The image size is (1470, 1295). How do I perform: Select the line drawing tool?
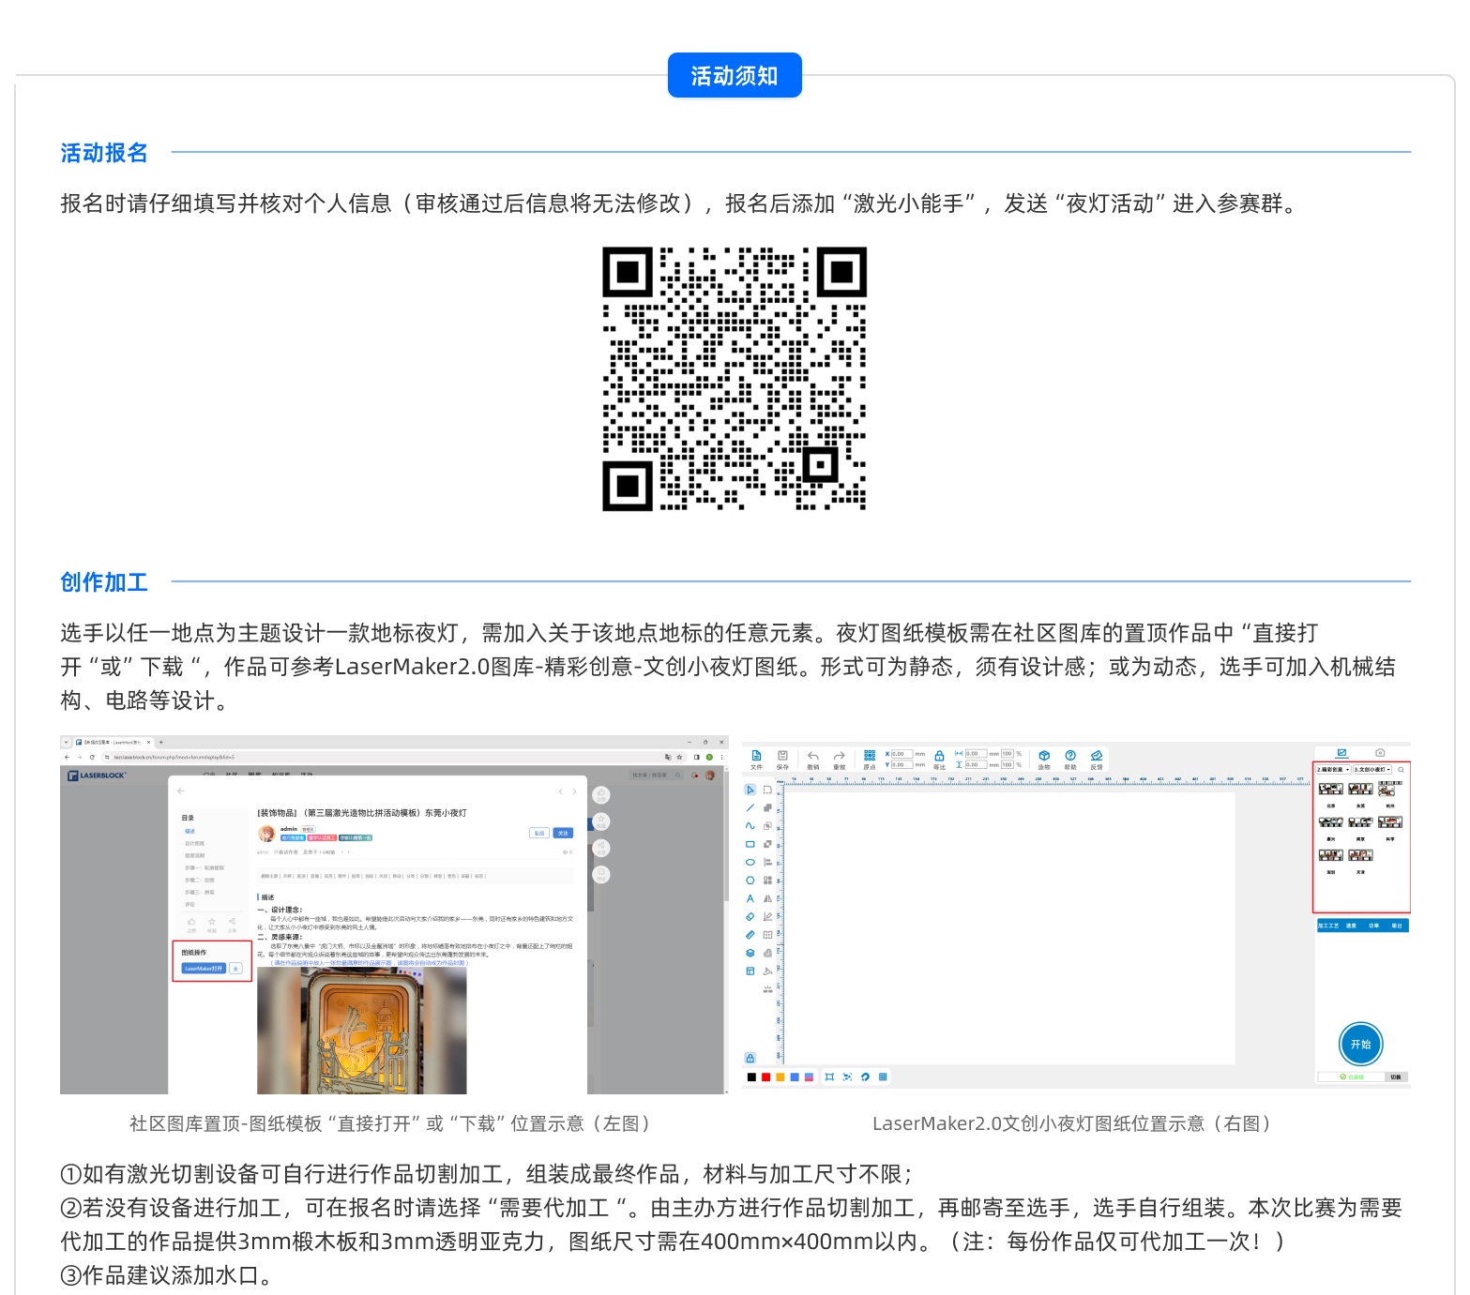[750, 807]
